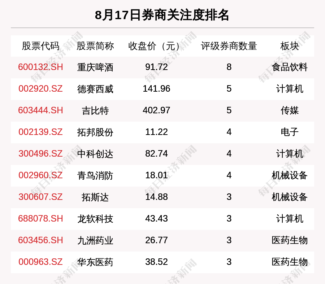The height and width of the screenshot is (284, 325).
Task: Click broker count 3 for 龙软科技
Action: point(229,219)
